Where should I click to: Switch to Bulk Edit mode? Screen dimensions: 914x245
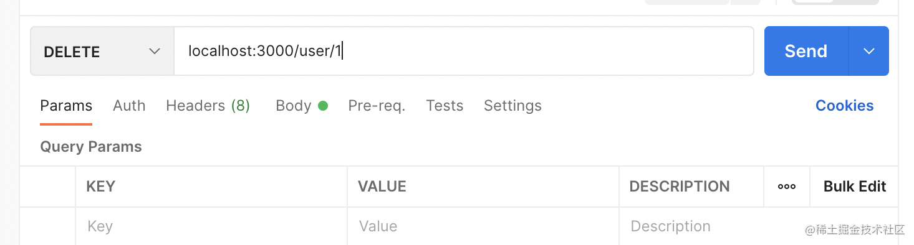855,187
